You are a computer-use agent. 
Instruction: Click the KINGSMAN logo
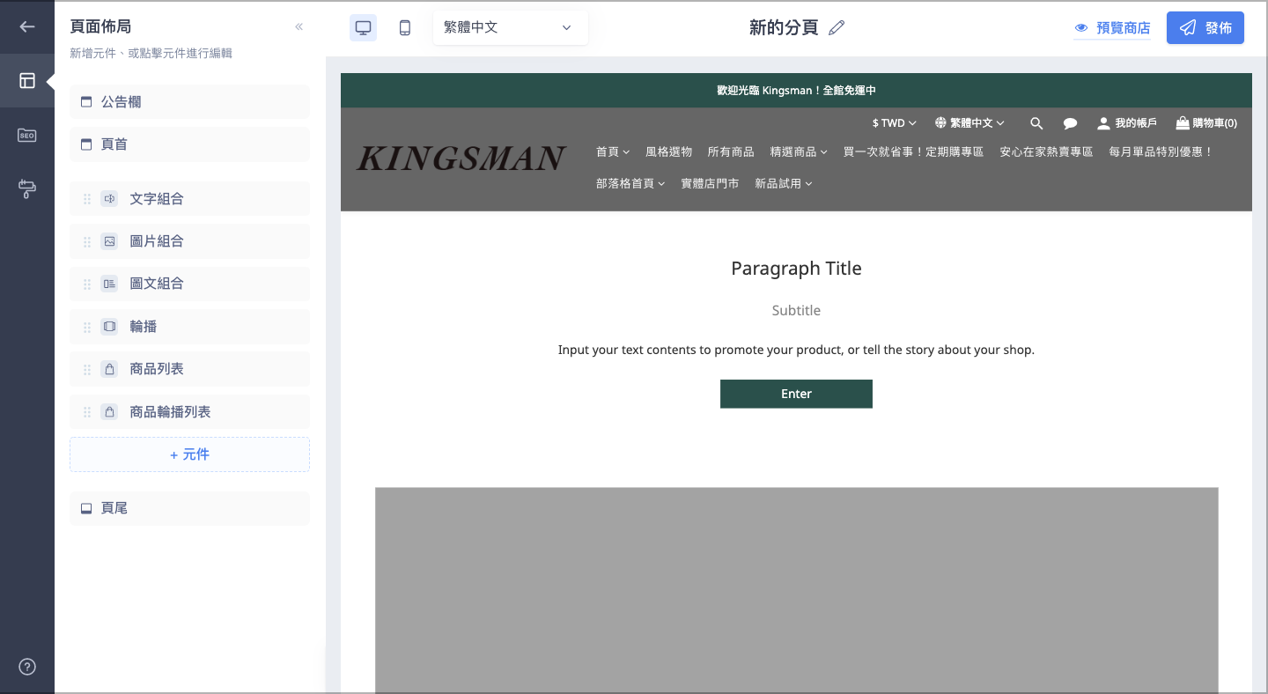(461, 159)
